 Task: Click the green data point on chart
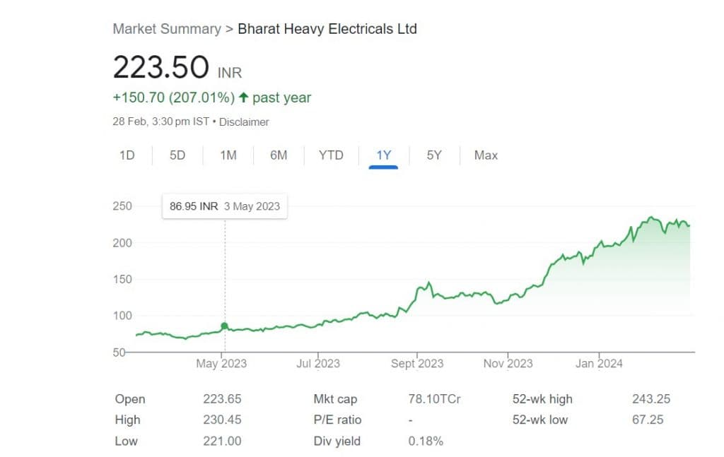point(225,326)
